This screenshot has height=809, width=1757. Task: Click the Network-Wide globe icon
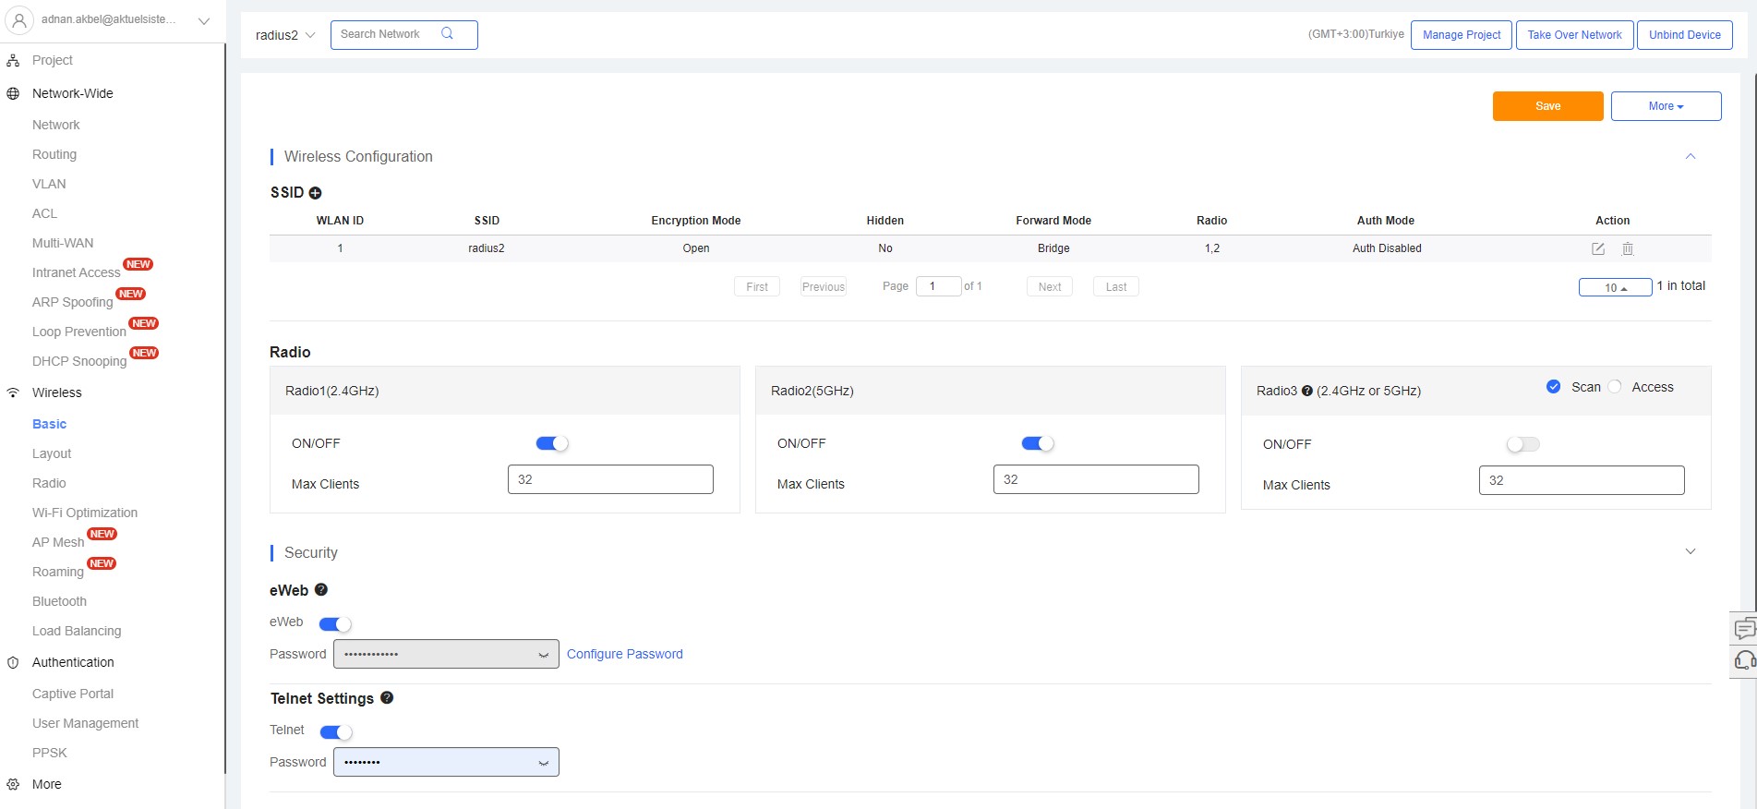point(13,93)
